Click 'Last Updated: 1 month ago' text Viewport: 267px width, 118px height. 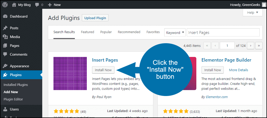[x=236, y=111]
